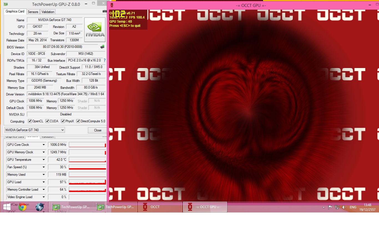Switch to GPU-Z taskbar button beside OCCT button
This screenshot has width=379, height=249.
tap(115, 207)
